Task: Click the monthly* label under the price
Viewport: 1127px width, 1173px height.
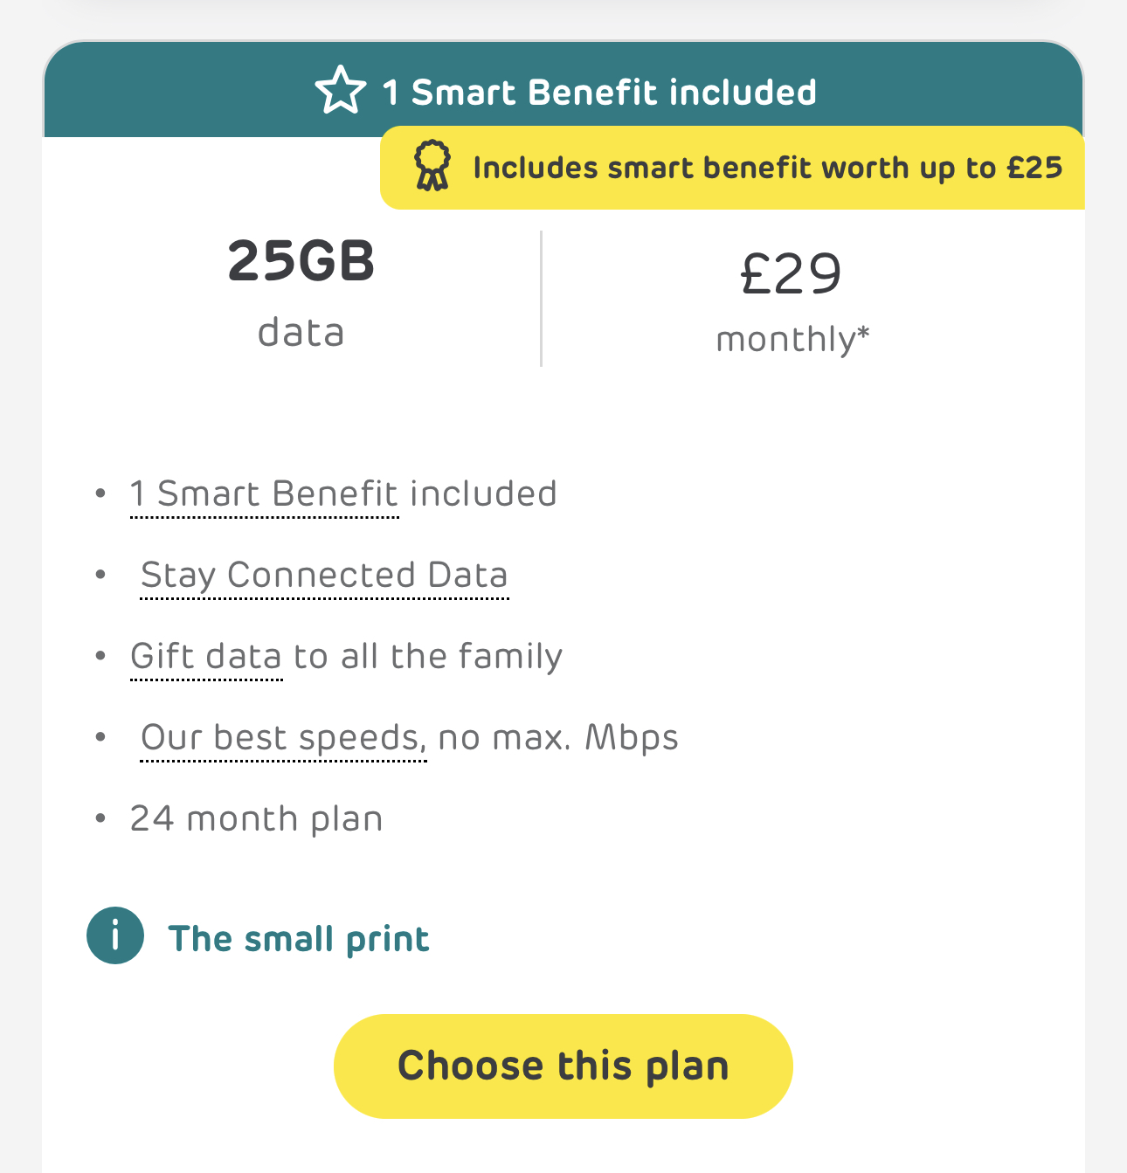Action: coord(792,339)
